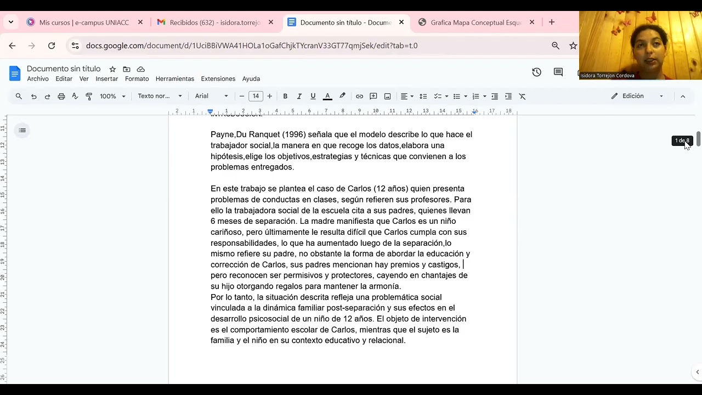The image size is (702, 395).
Task: Add a comment from toolbar
Action: click(x=373, y=96)
